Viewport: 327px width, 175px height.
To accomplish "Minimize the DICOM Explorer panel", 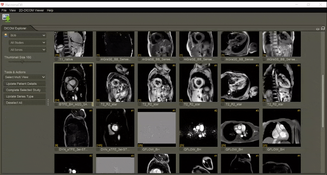I will pyautogui.click(x=317, y=29).
